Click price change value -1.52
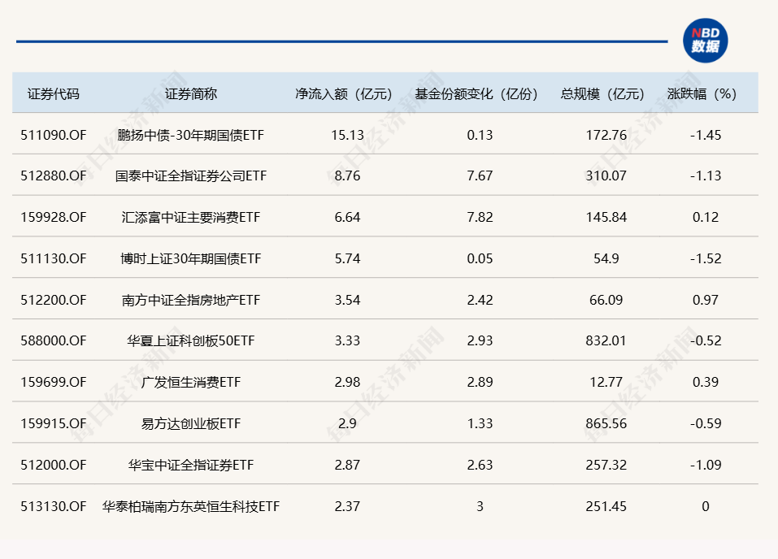 [x=706, y=258]
